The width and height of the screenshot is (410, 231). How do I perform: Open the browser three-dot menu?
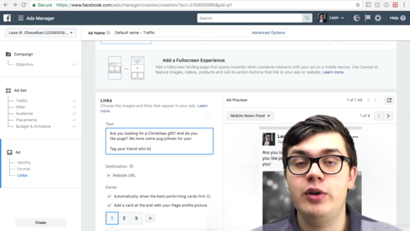pos(404,4)
